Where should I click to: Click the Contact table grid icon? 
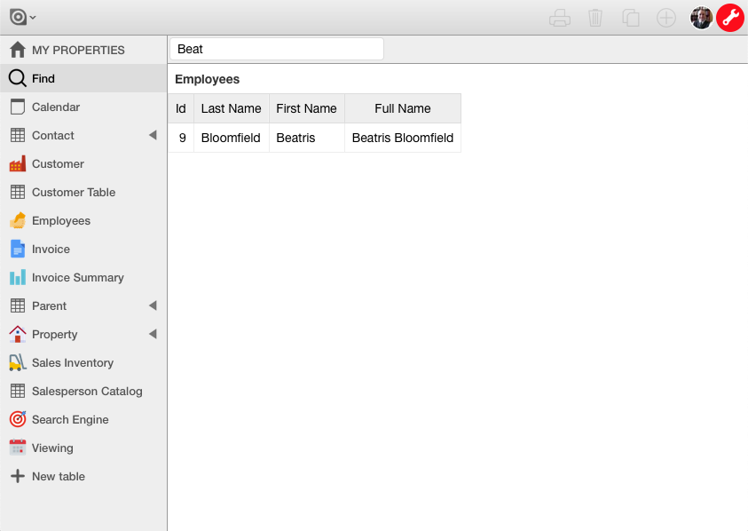pyautogui.click(x=18, y=135)
